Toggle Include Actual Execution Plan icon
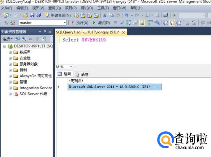 coord(150,23)
